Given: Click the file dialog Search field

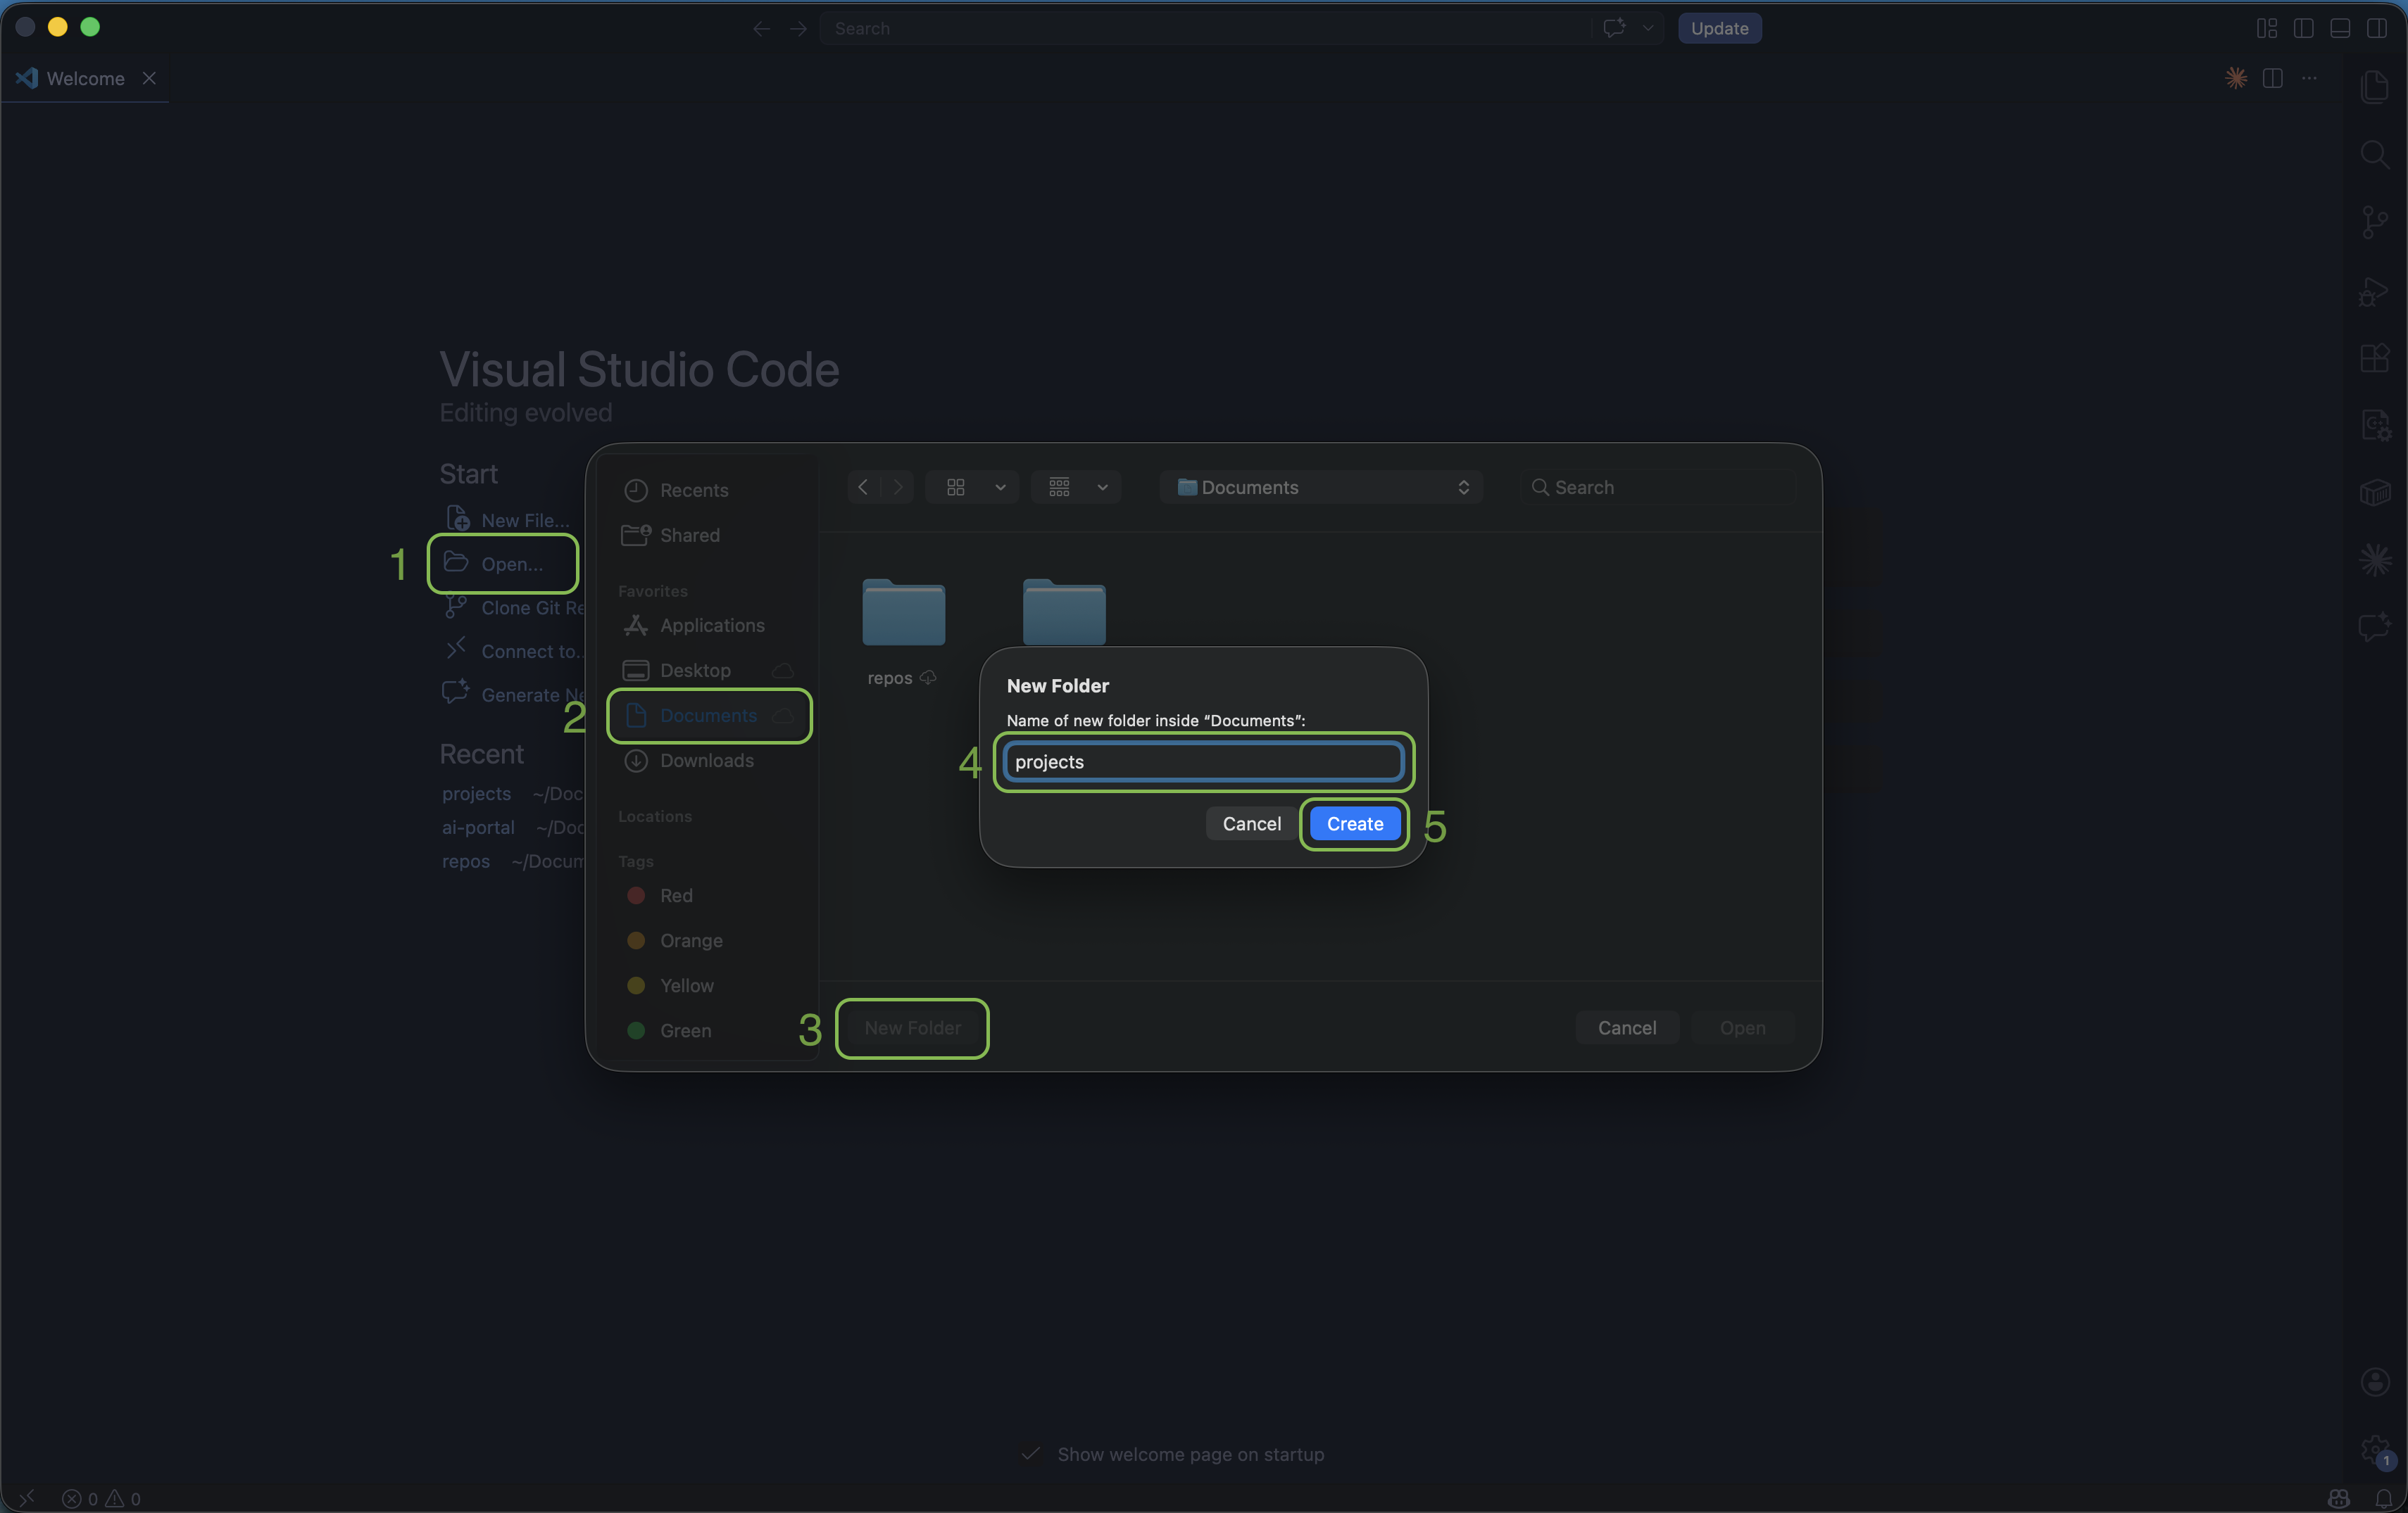Looking at the screenshot, I should click(1659, 487).
